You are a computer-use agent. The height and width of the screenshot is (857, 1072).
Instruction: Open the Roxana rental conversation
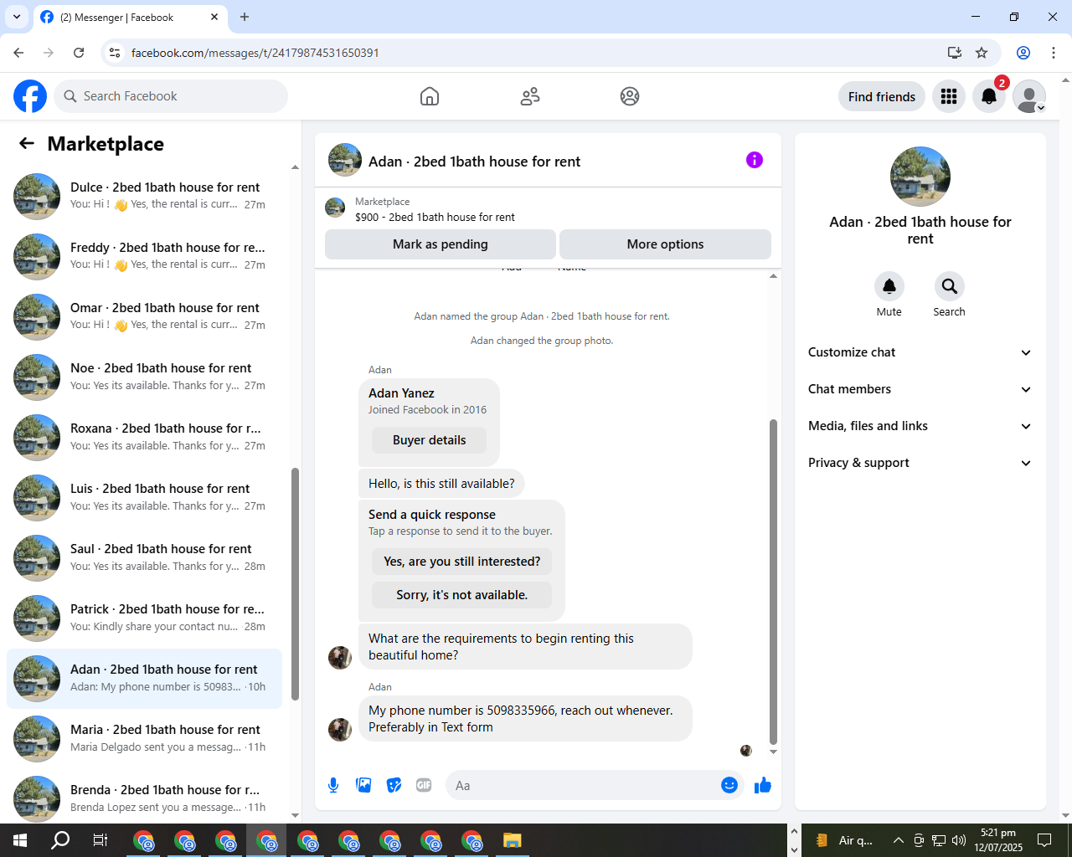click(x=144, y=437)
